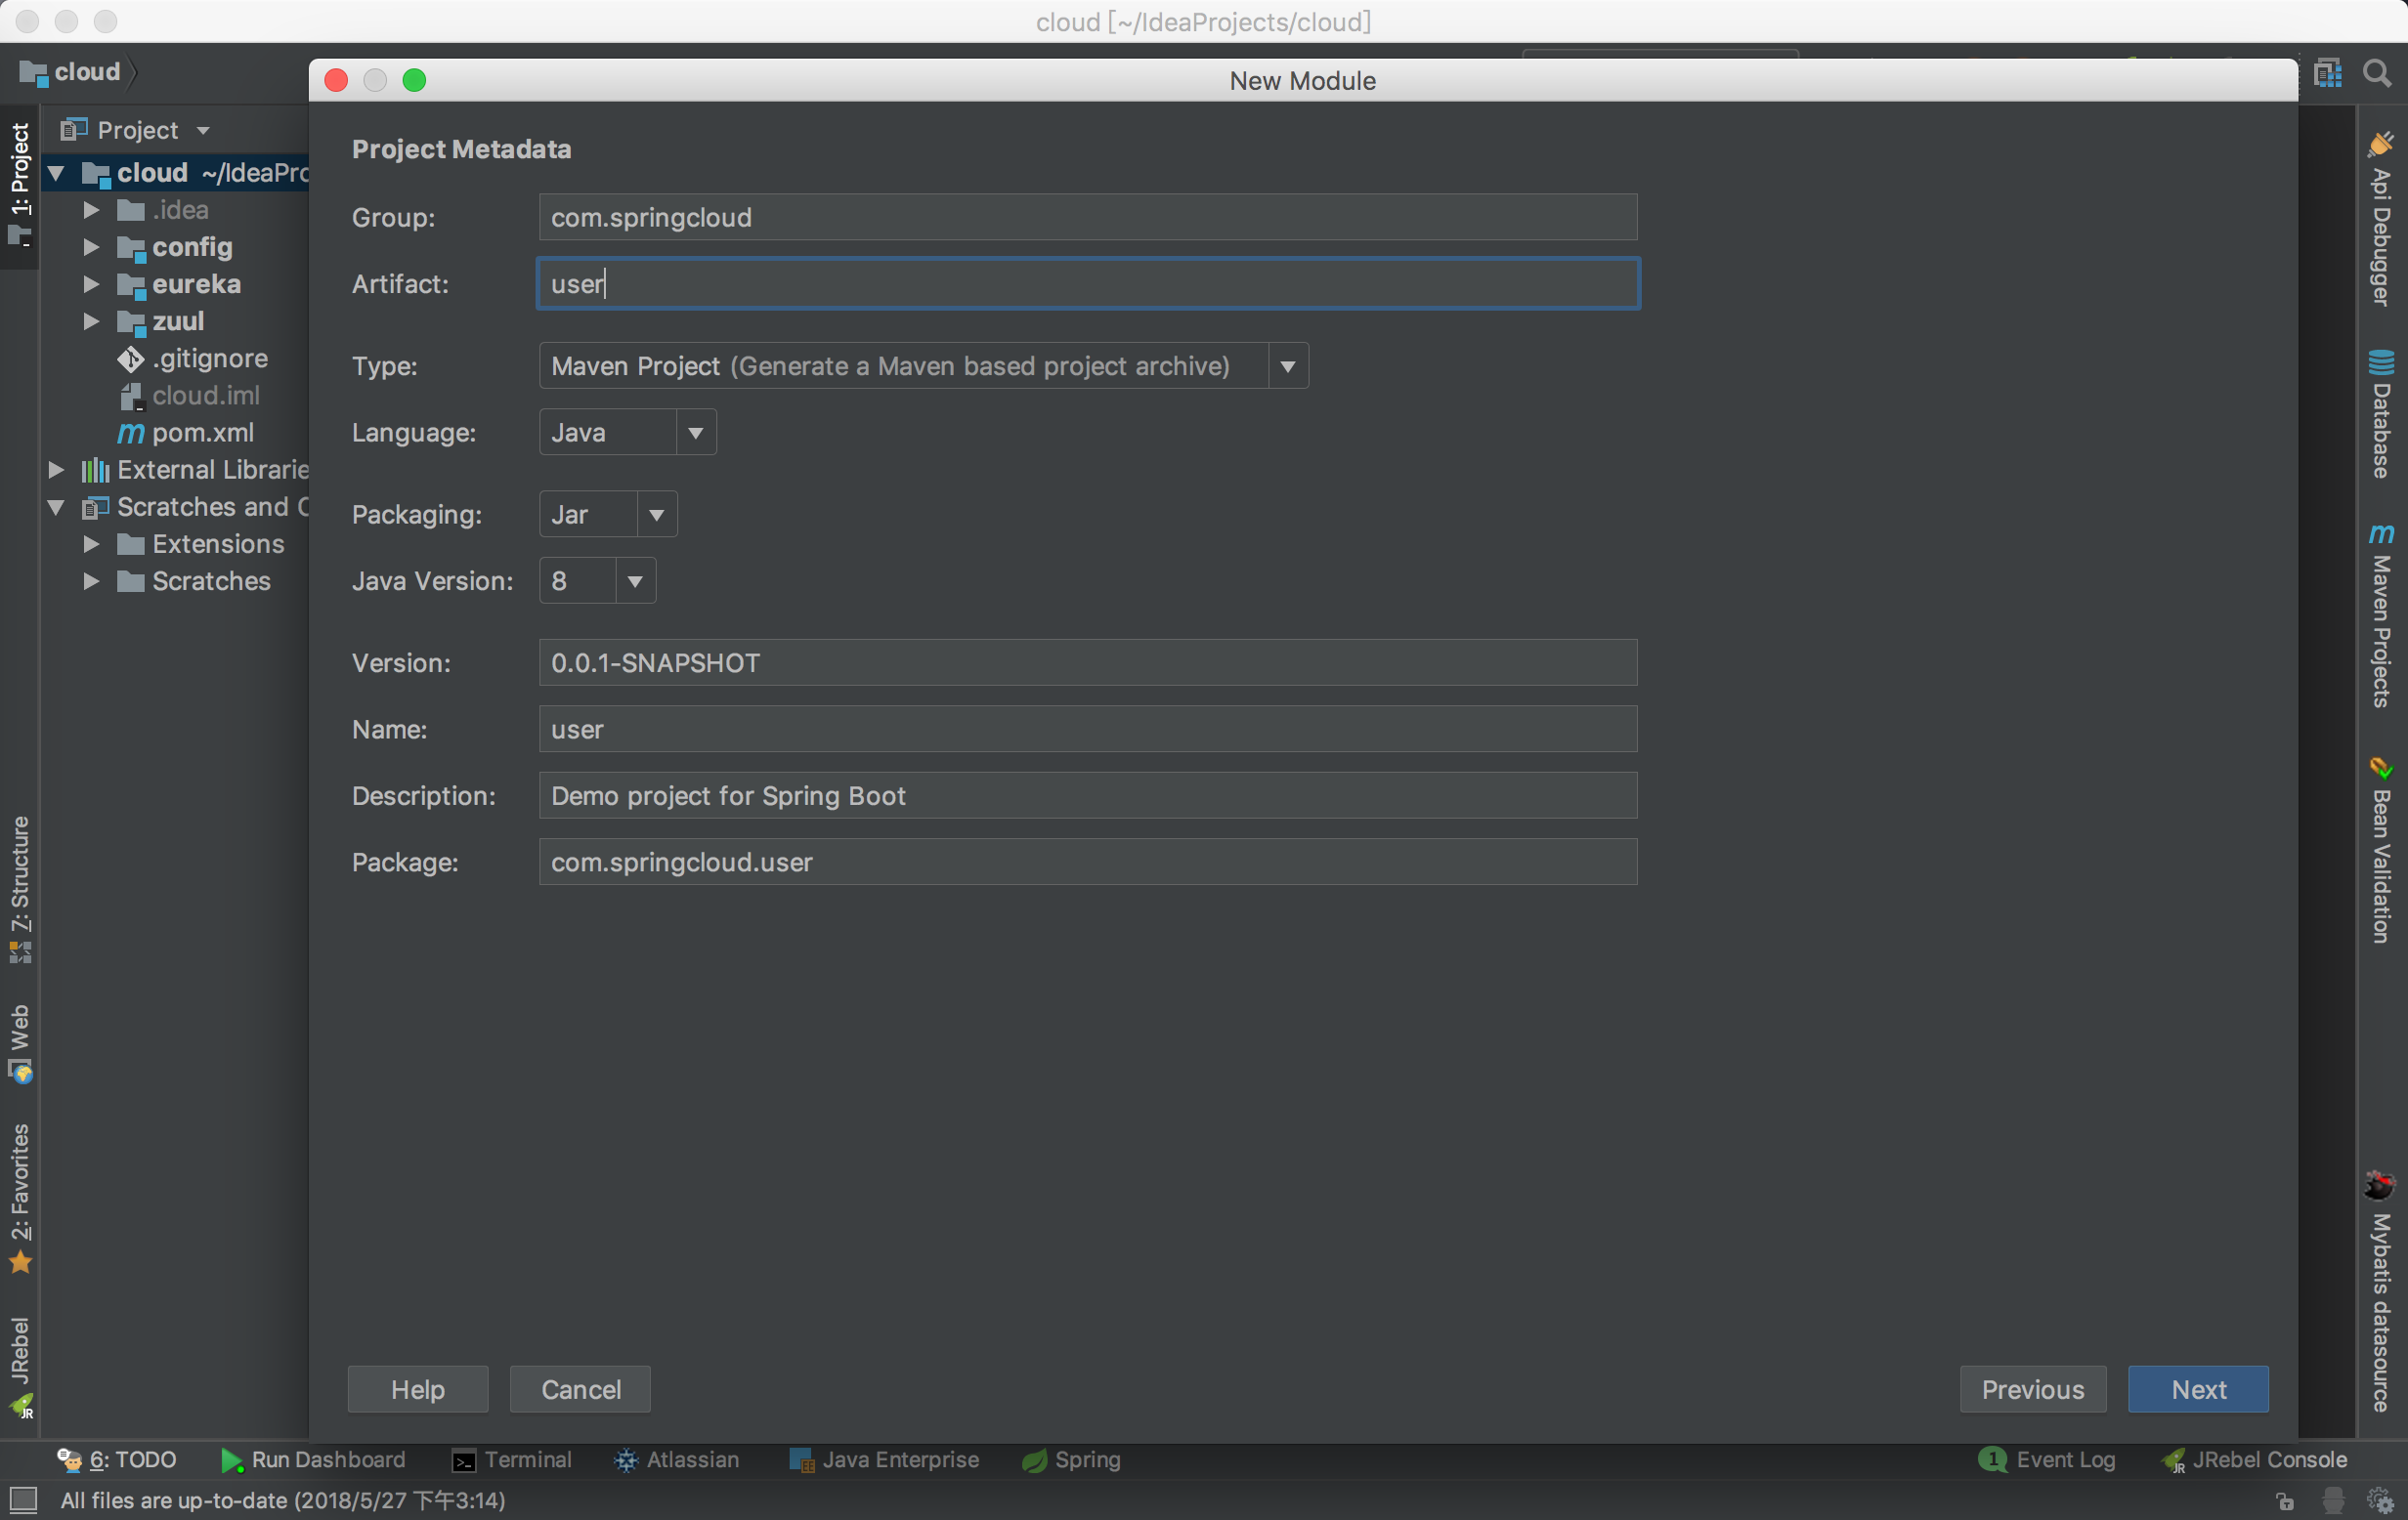
Task: Click the pom.xml Maven file
Action: 202,433
